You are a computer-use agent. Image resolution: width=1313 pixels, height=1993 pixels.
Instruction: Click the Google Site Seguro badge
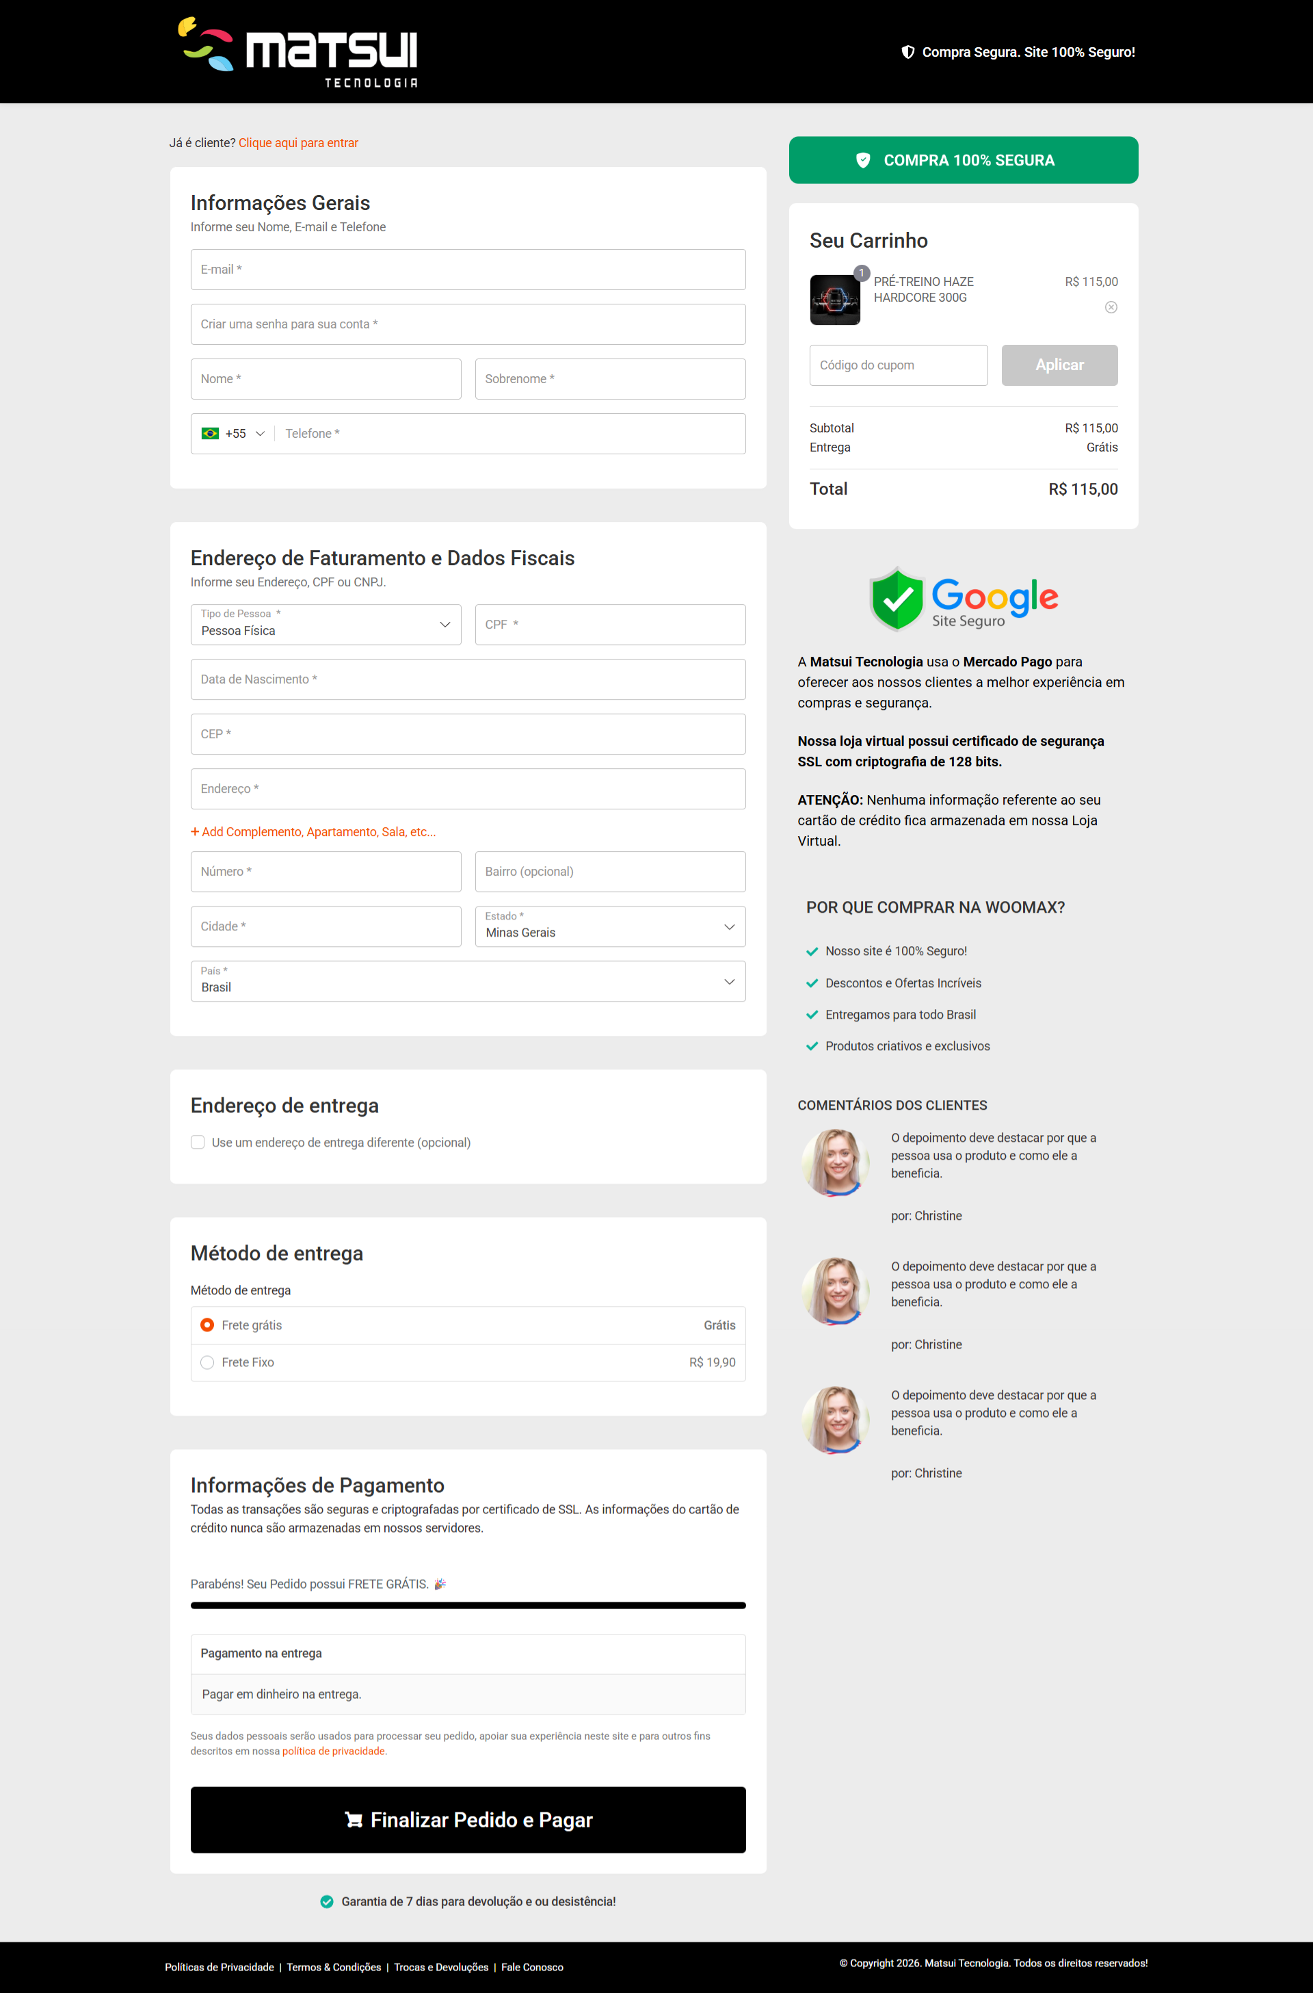click(x=963, y=598)
